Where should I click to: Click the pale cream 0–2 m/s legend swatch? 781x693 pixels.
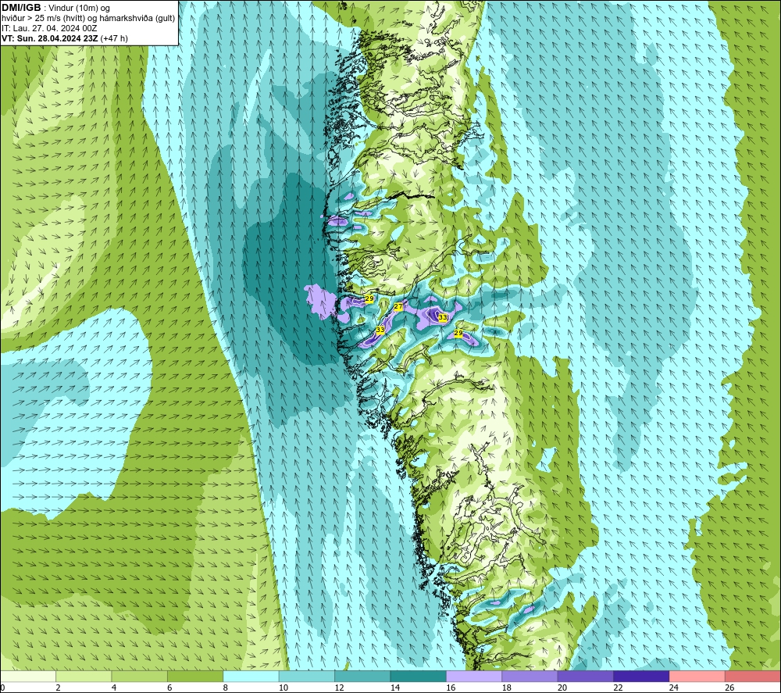28,676
